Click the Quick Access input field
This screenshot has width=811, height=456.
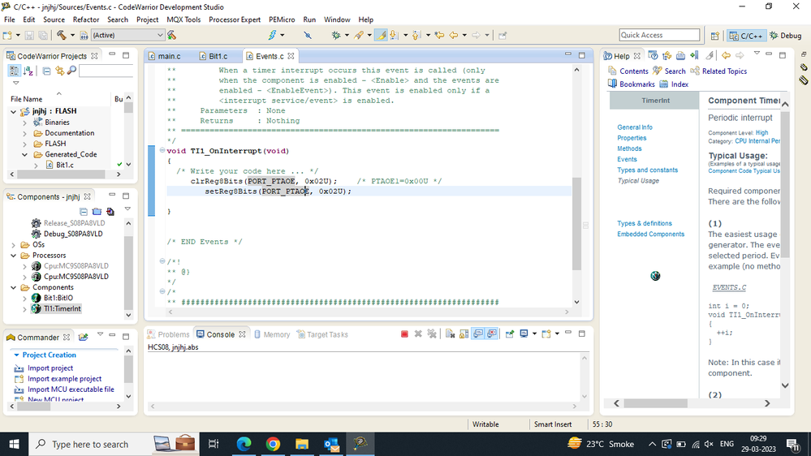[x=659, y=35]
